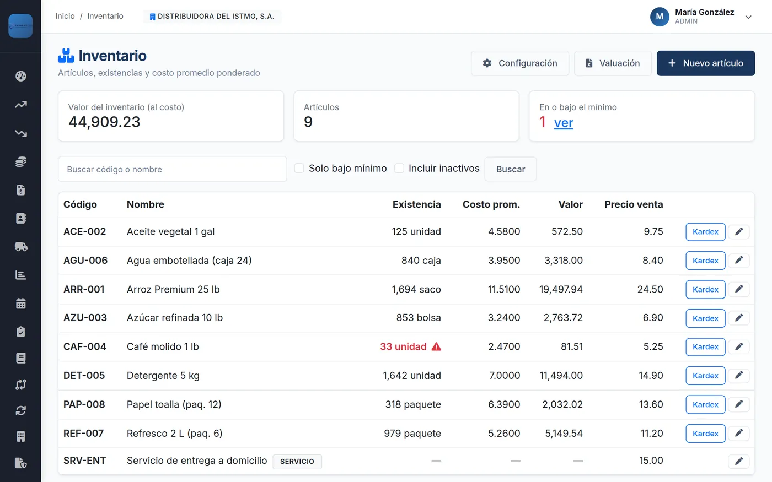Open the contacts address book sidebar icon

pos(21,219)
